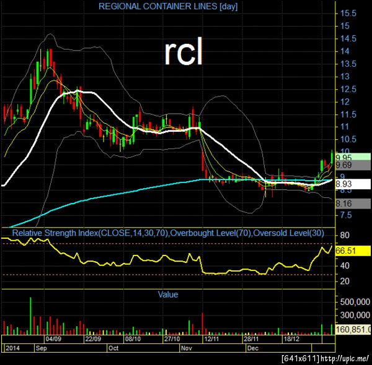Click the 12/11 date marker

pyautogui.click(x=211, y=339)
